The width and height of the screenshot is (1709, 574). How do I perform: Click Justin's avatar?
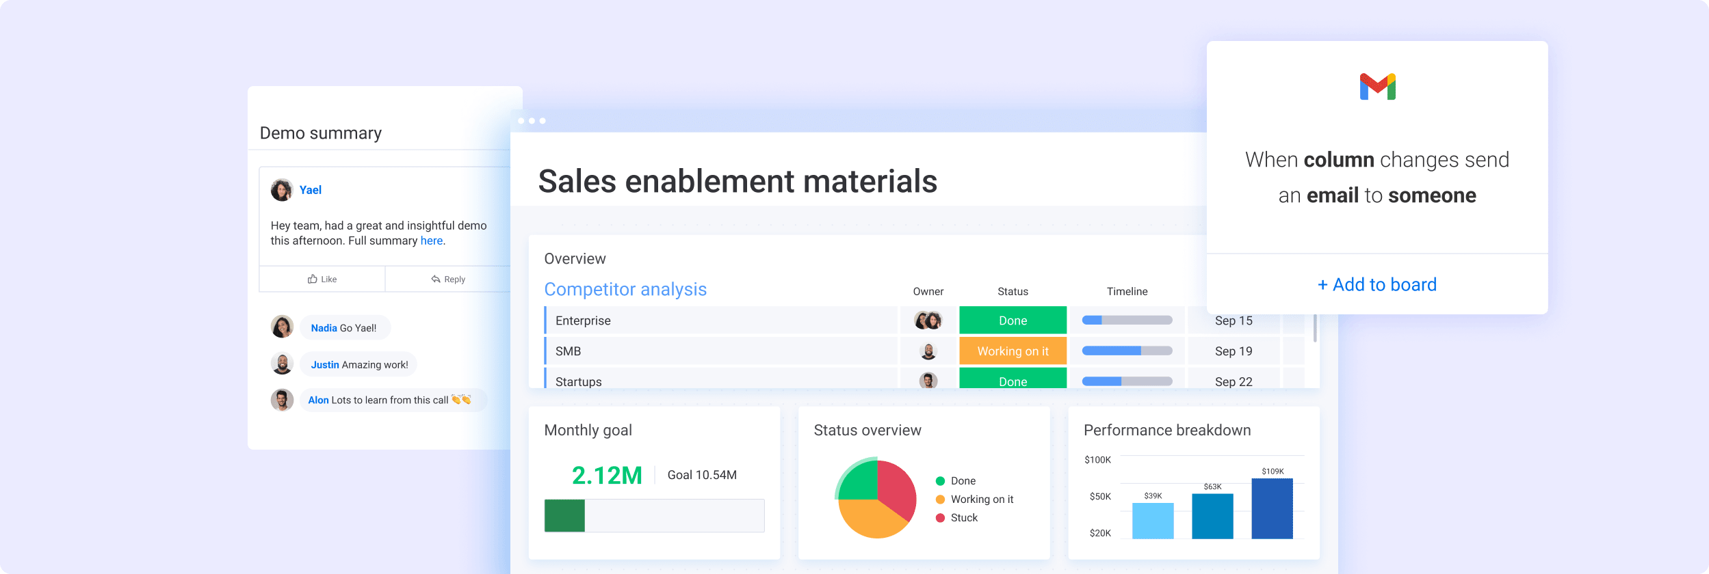click(x=282, y=364)
